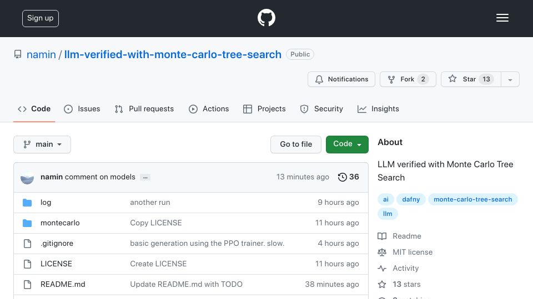Select the monte-carlo-tree-search topic tag
Image resolution: width=533 pixels, height=299 pixels.
(x=473, y=199)
